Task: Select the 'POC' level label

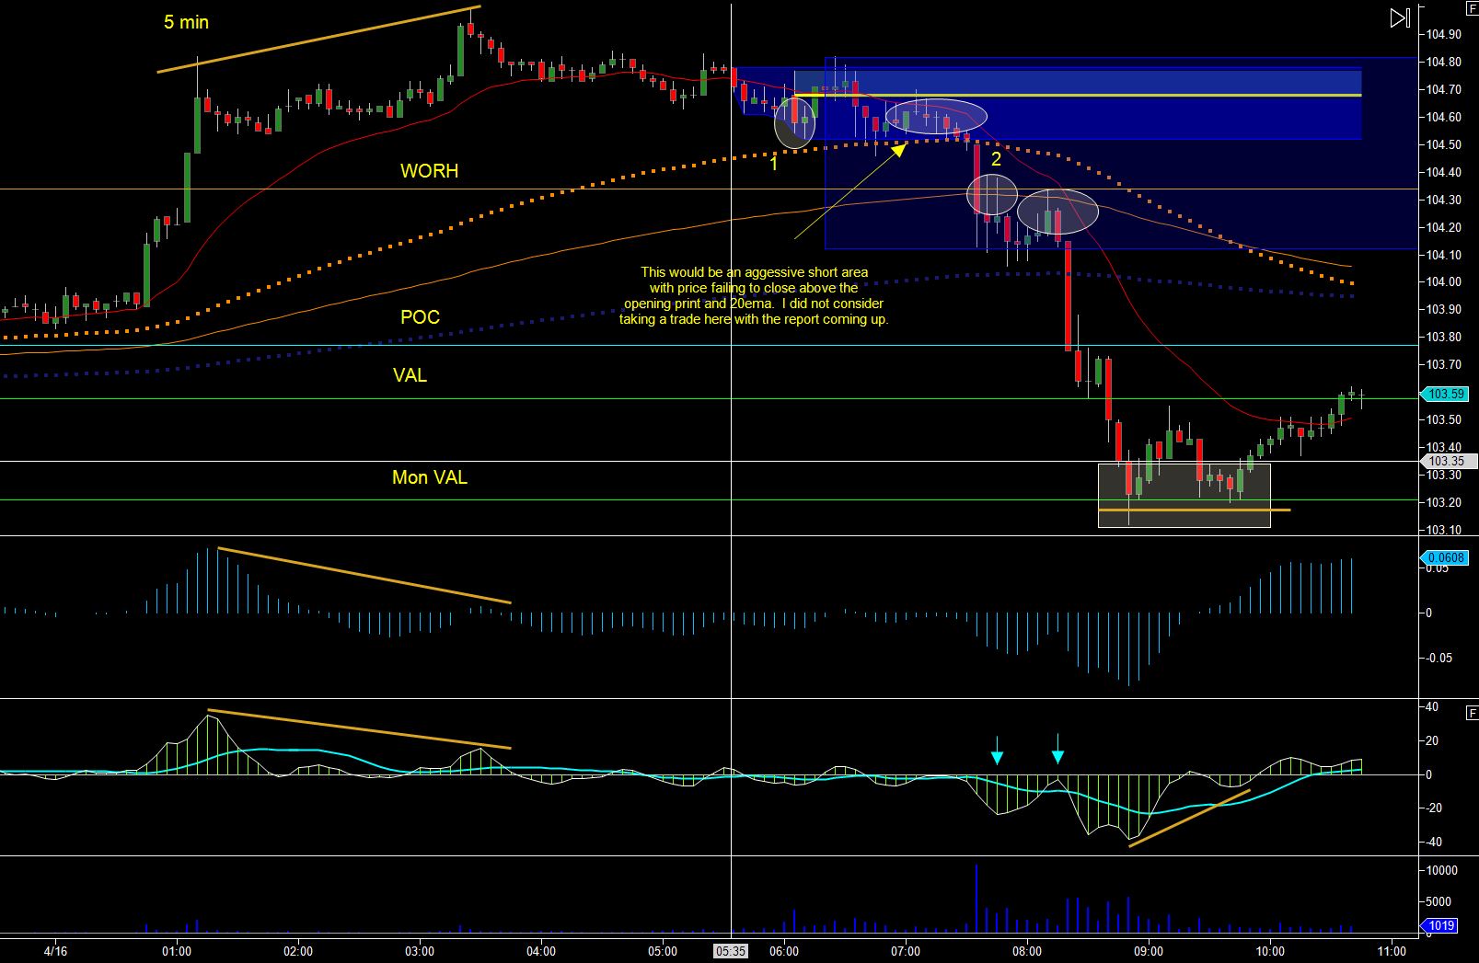Action: pos(420,317)
